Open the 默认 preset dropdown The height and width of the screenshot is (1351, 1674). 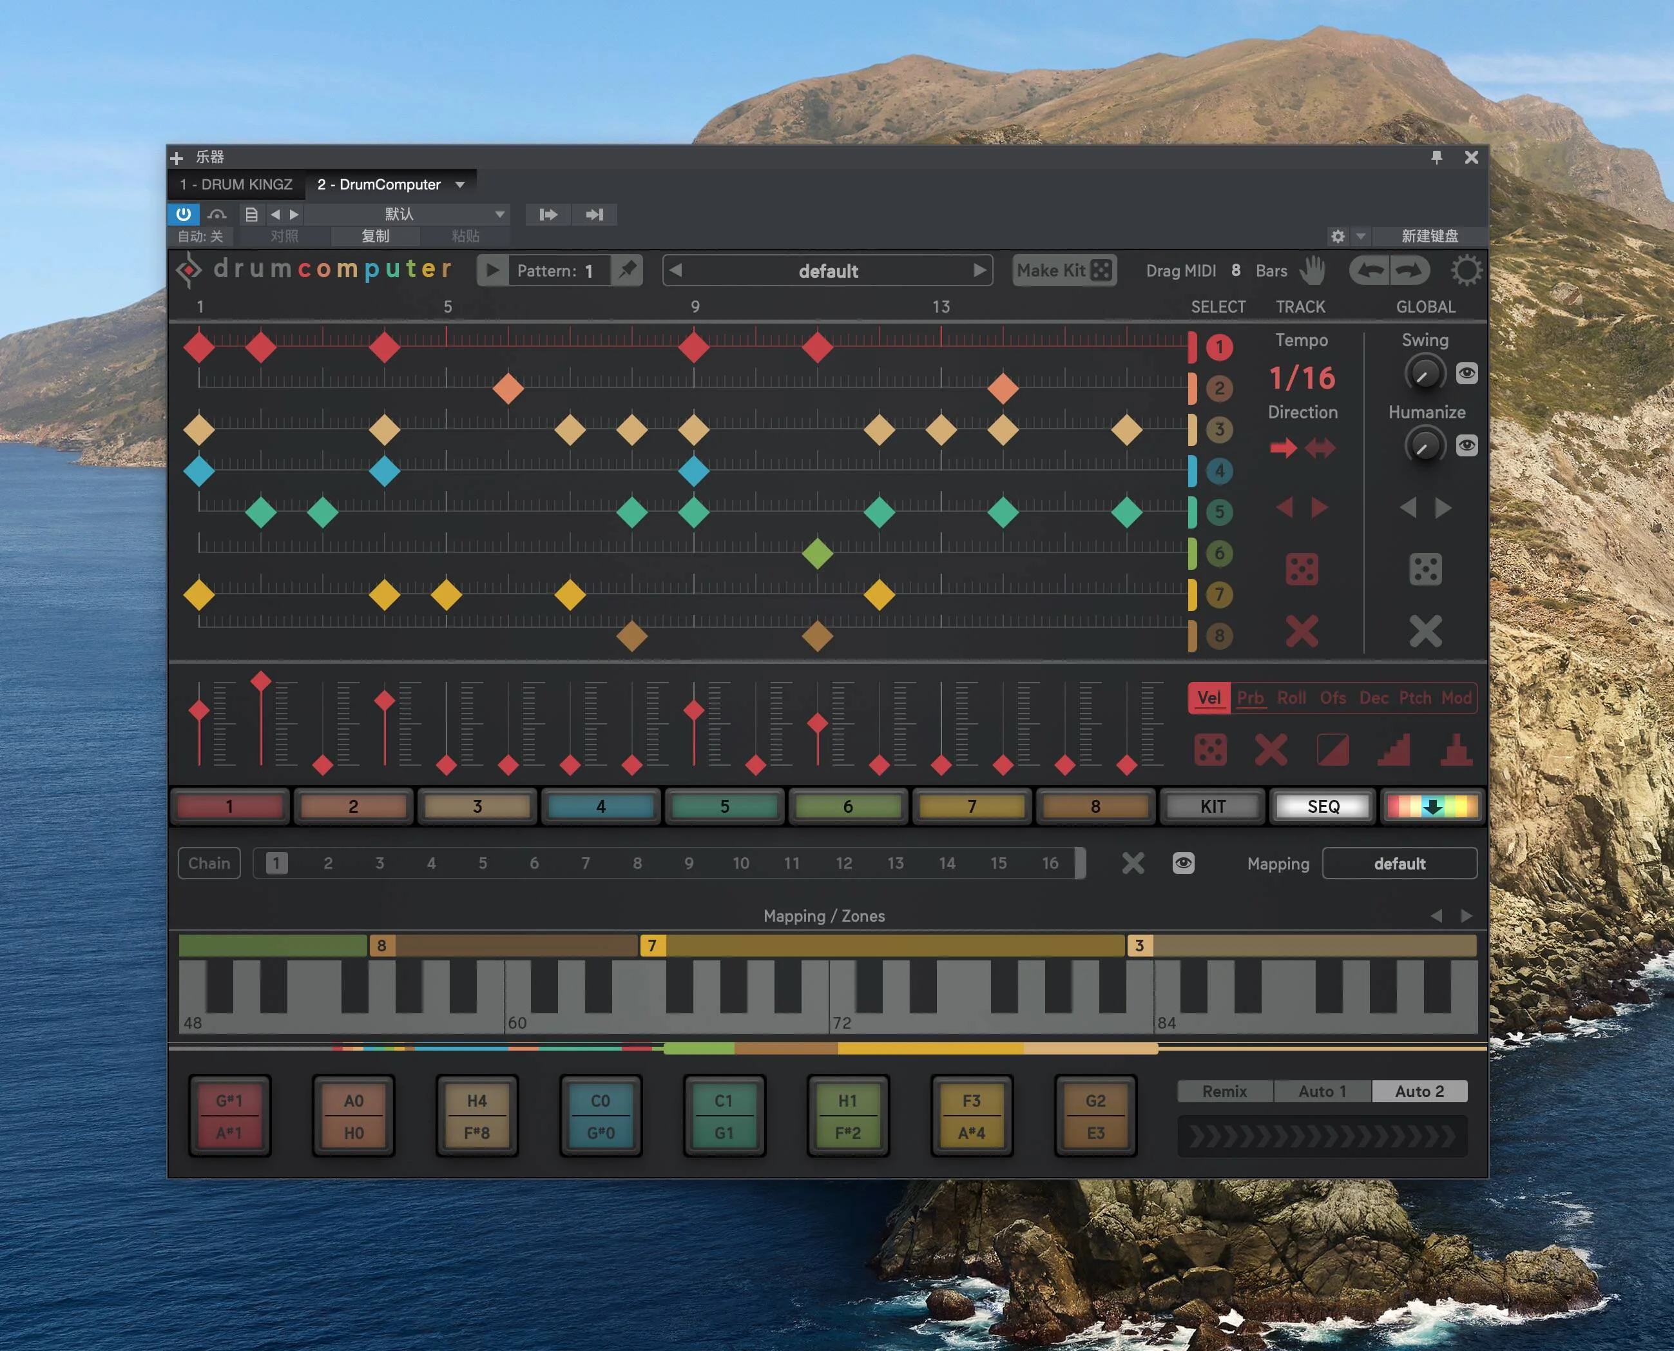[408, 214]
